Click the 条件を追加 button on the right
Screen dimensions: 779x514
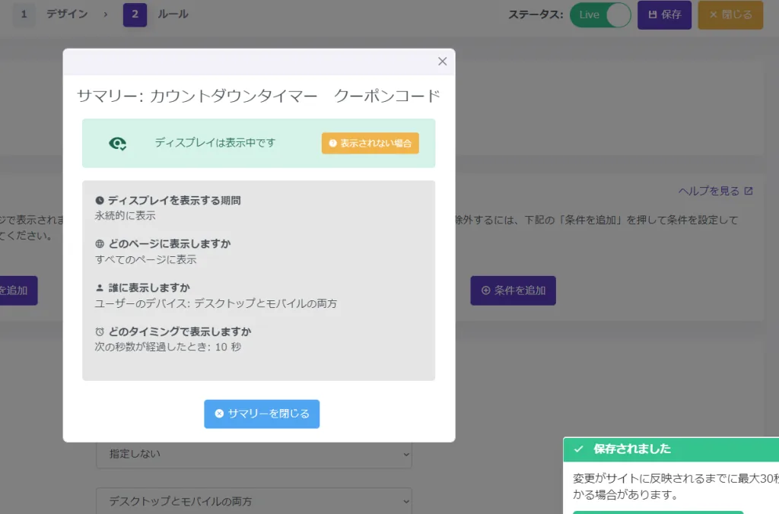click(514, 290)
